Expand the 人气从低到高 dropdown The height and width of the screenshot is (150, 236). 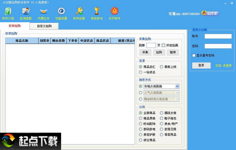(x=177, y=93)
